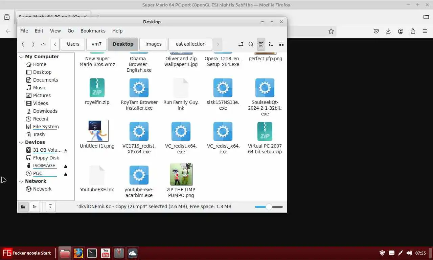Select the youtube-exe-acarbim.exe icon
This screenshot has height=260, width=433.
coord(139,175)
